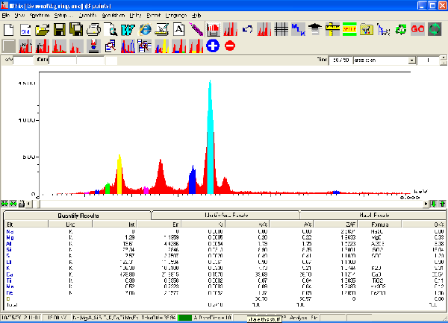Click the ZAF column header
Screen dimensions: 448x323
tap(335, 225)
